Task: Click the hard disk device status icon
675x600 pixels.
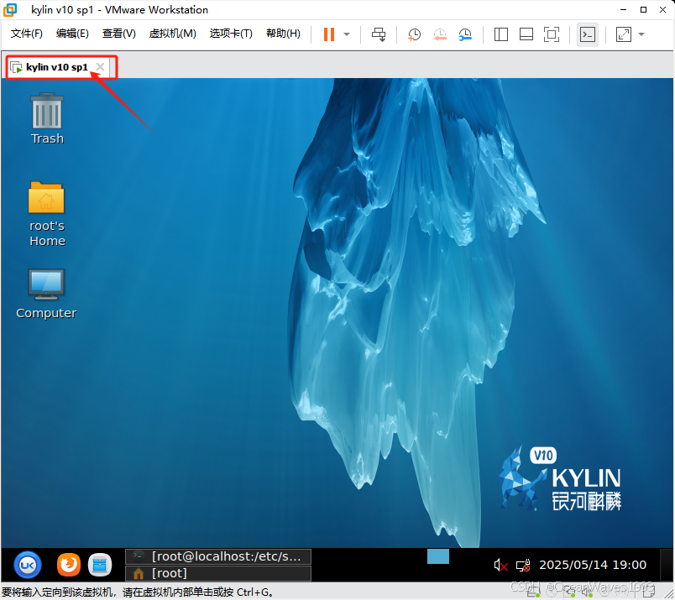Action: 534,592
